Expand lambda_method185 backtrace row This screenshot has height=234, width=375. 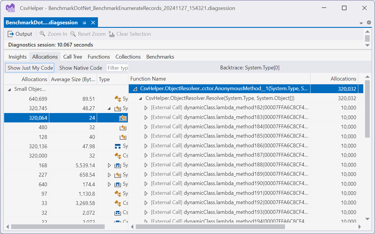[146, 136]
